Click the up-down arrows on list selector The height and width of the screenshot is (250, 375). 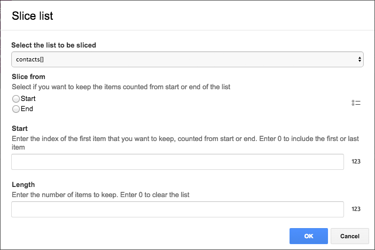coord(360,59)
